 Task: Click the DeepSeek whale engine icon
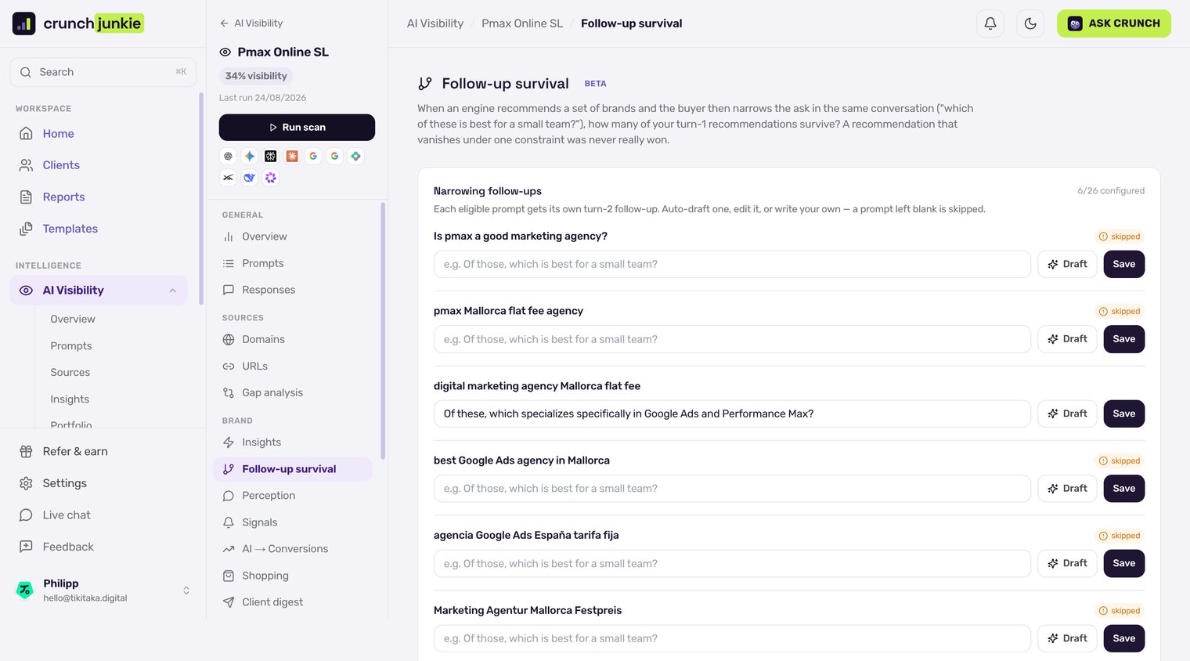point(249,178)
